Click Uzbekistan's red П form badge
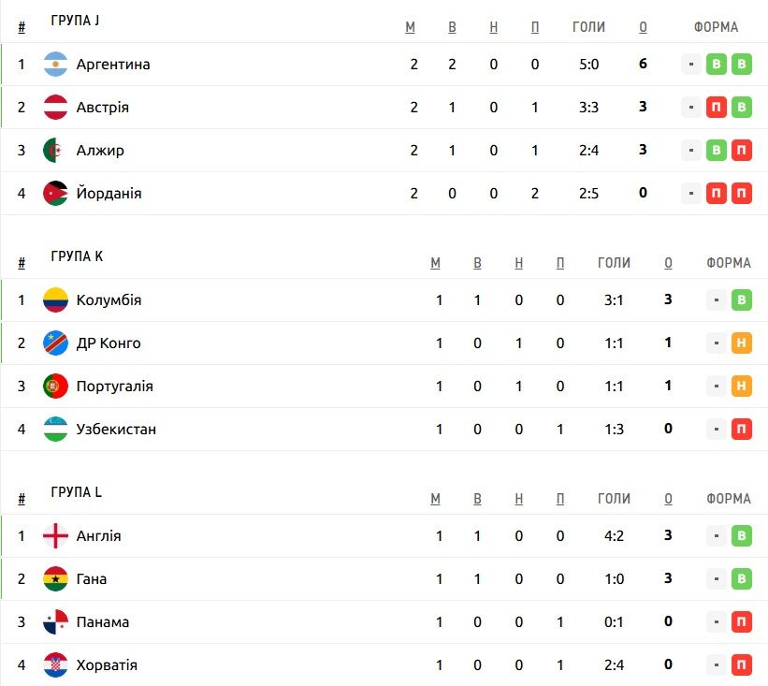This screenshot has width=768, height=686. point(742,430)
